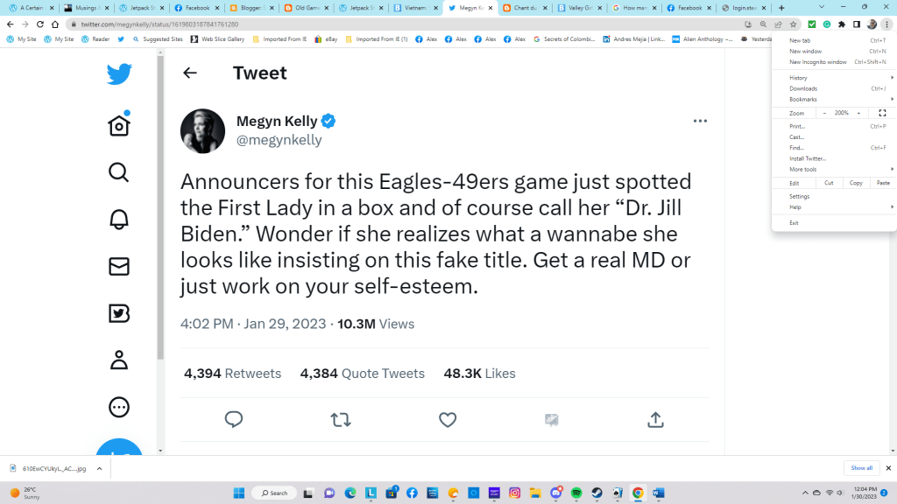The width and height of the screenshot is (897, 504).
Task: Like the tweet with the heart icon
Action: (x=448, y=420)
